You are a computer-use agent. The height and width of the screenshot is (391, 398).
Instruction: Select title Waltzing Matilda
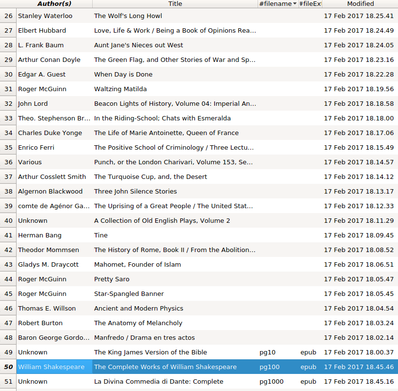coord(120,89)
